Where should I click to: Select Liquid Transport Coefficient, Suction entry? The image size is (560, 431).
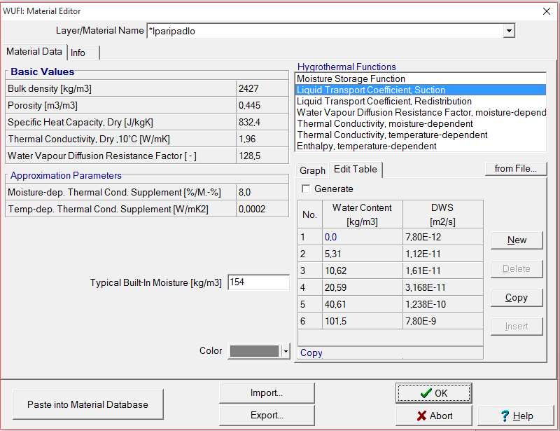421,90
